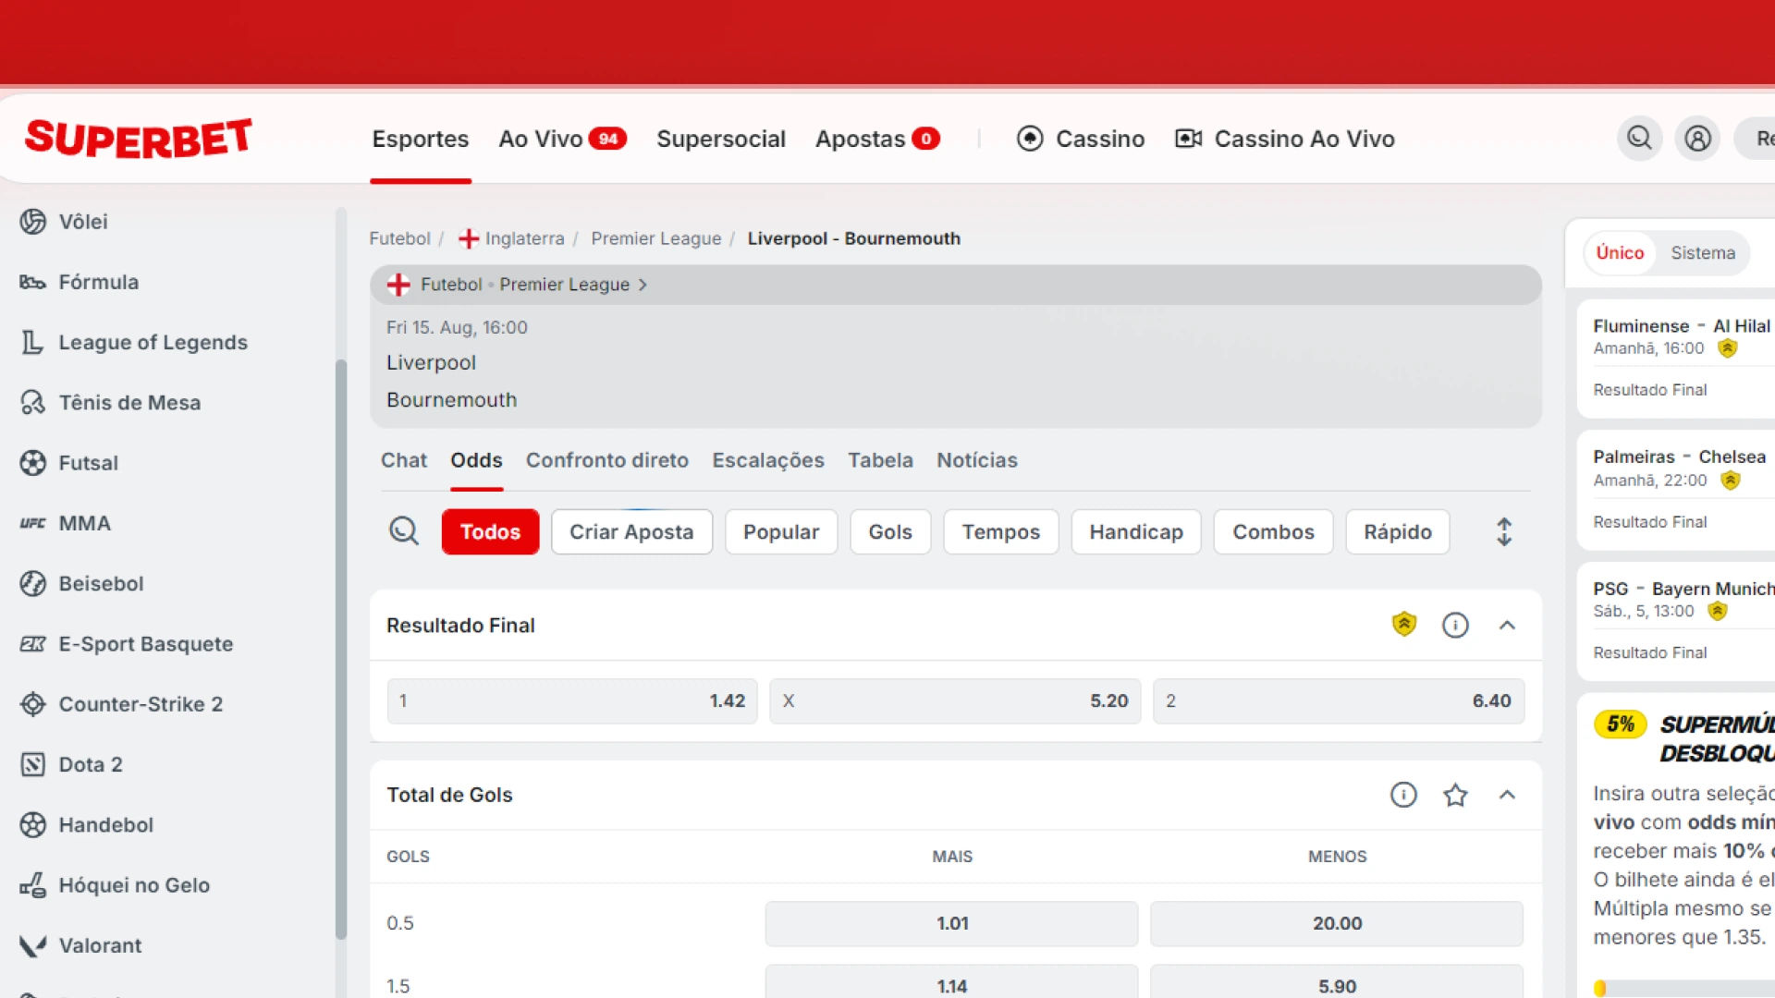Click the Fórmula racing car icon

[x=32, y=282]
